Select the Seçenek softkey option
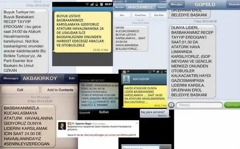 pyautogui.click(x=85, y=113)
